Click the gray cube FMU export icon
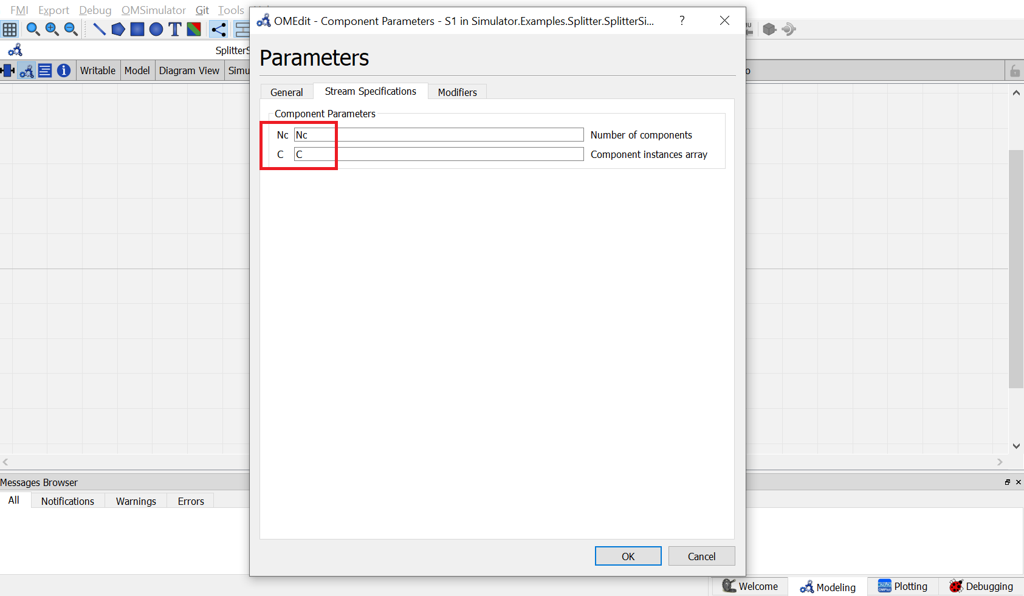Viewport: 1024px width, 596px height. point(769,29)
